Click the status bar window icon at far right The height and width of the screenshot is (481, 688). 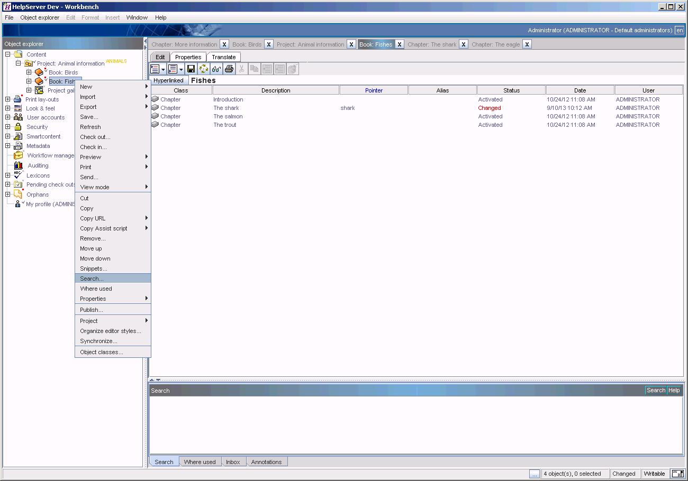(x=677, y=474)
